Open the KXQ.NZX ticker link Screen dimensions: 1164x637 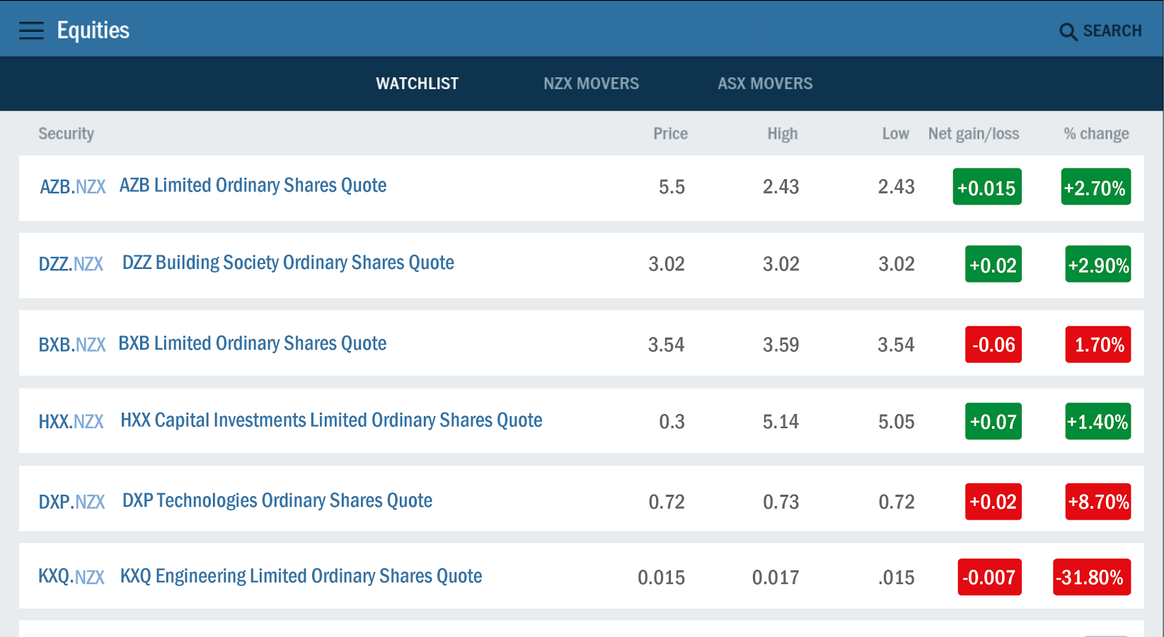coord(71,577)
